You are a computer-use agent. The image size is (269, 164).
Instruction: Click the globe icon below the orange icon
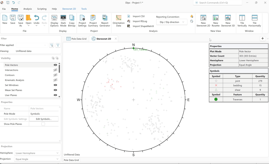click(x=192, y=21)
